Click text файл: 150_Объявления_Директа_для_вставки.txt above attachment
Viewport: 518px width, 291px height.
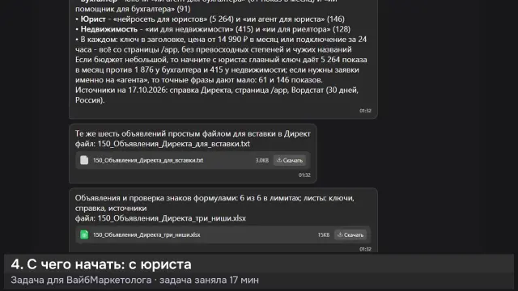[162, 144]
